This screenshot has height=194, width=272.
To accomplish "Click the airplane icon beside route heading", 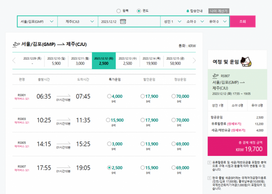I will (x=16, y=45).
